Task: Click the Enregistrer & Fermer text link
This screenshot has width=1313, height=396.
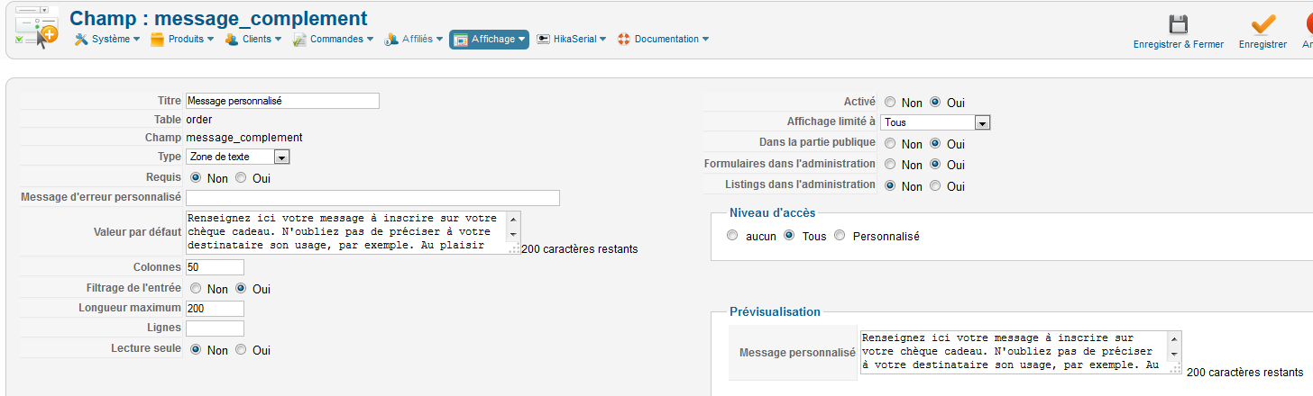Action: coord(1178,44)
